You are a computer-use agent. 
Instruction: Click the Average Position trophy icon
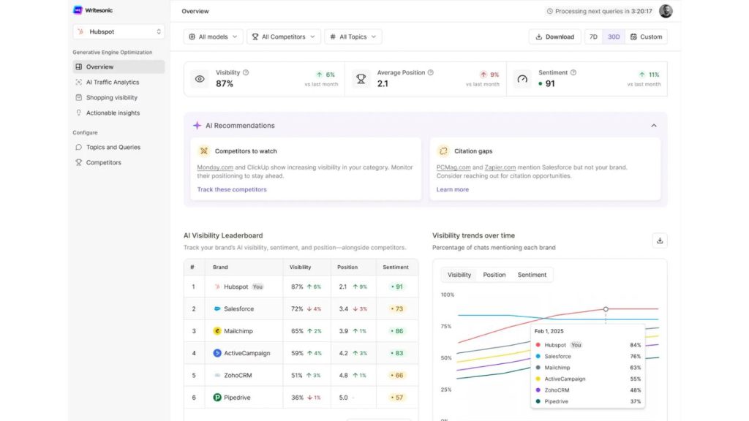(x=361, y=79)
